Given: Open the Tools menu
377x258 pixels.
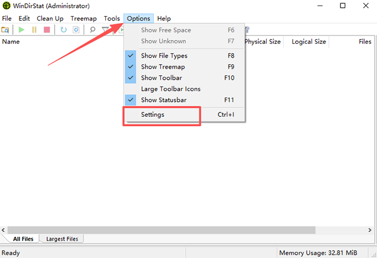Looking at the screenshot, I should pyautogui.click(x=112, y=18).
